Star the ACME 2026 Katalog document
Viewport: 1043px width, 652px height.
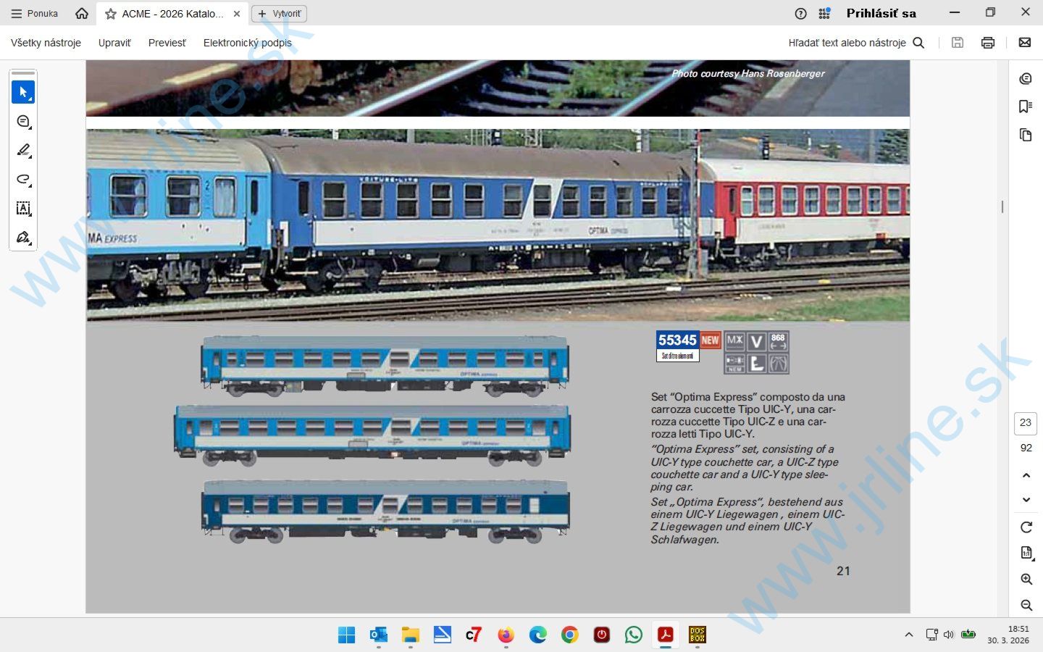coord(111,14)
